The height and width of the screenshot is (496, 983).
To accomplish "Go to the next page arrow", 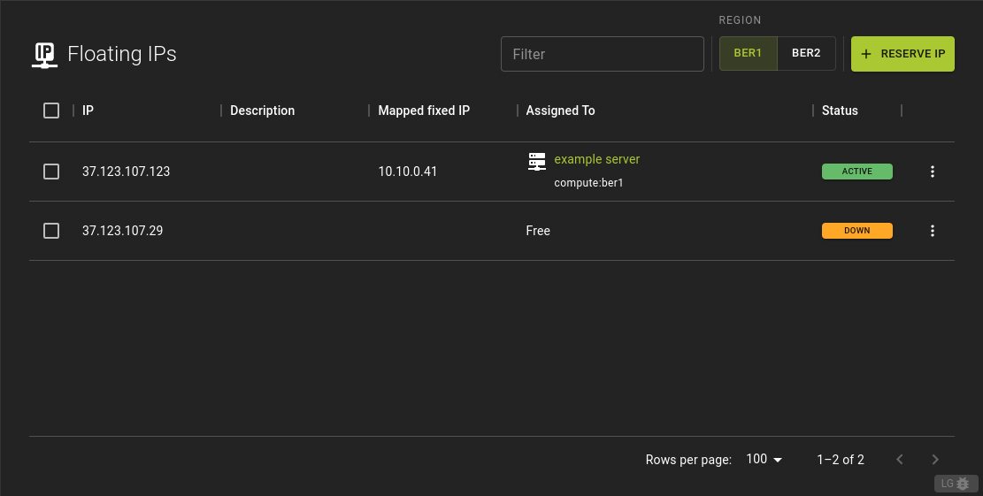I will tap(935, 460).
